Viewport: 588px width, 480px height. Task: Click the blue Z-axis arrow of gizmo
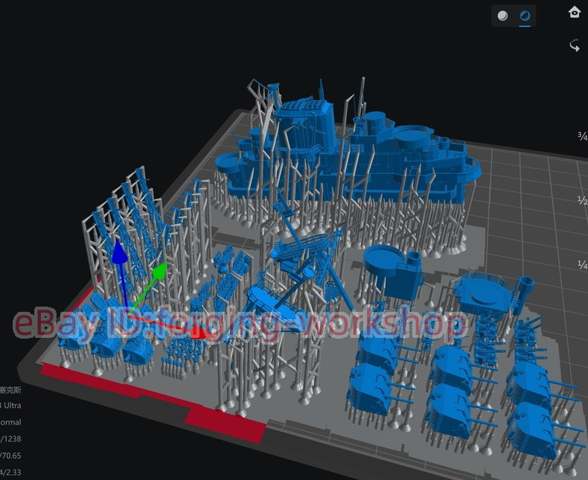point(119,253)
